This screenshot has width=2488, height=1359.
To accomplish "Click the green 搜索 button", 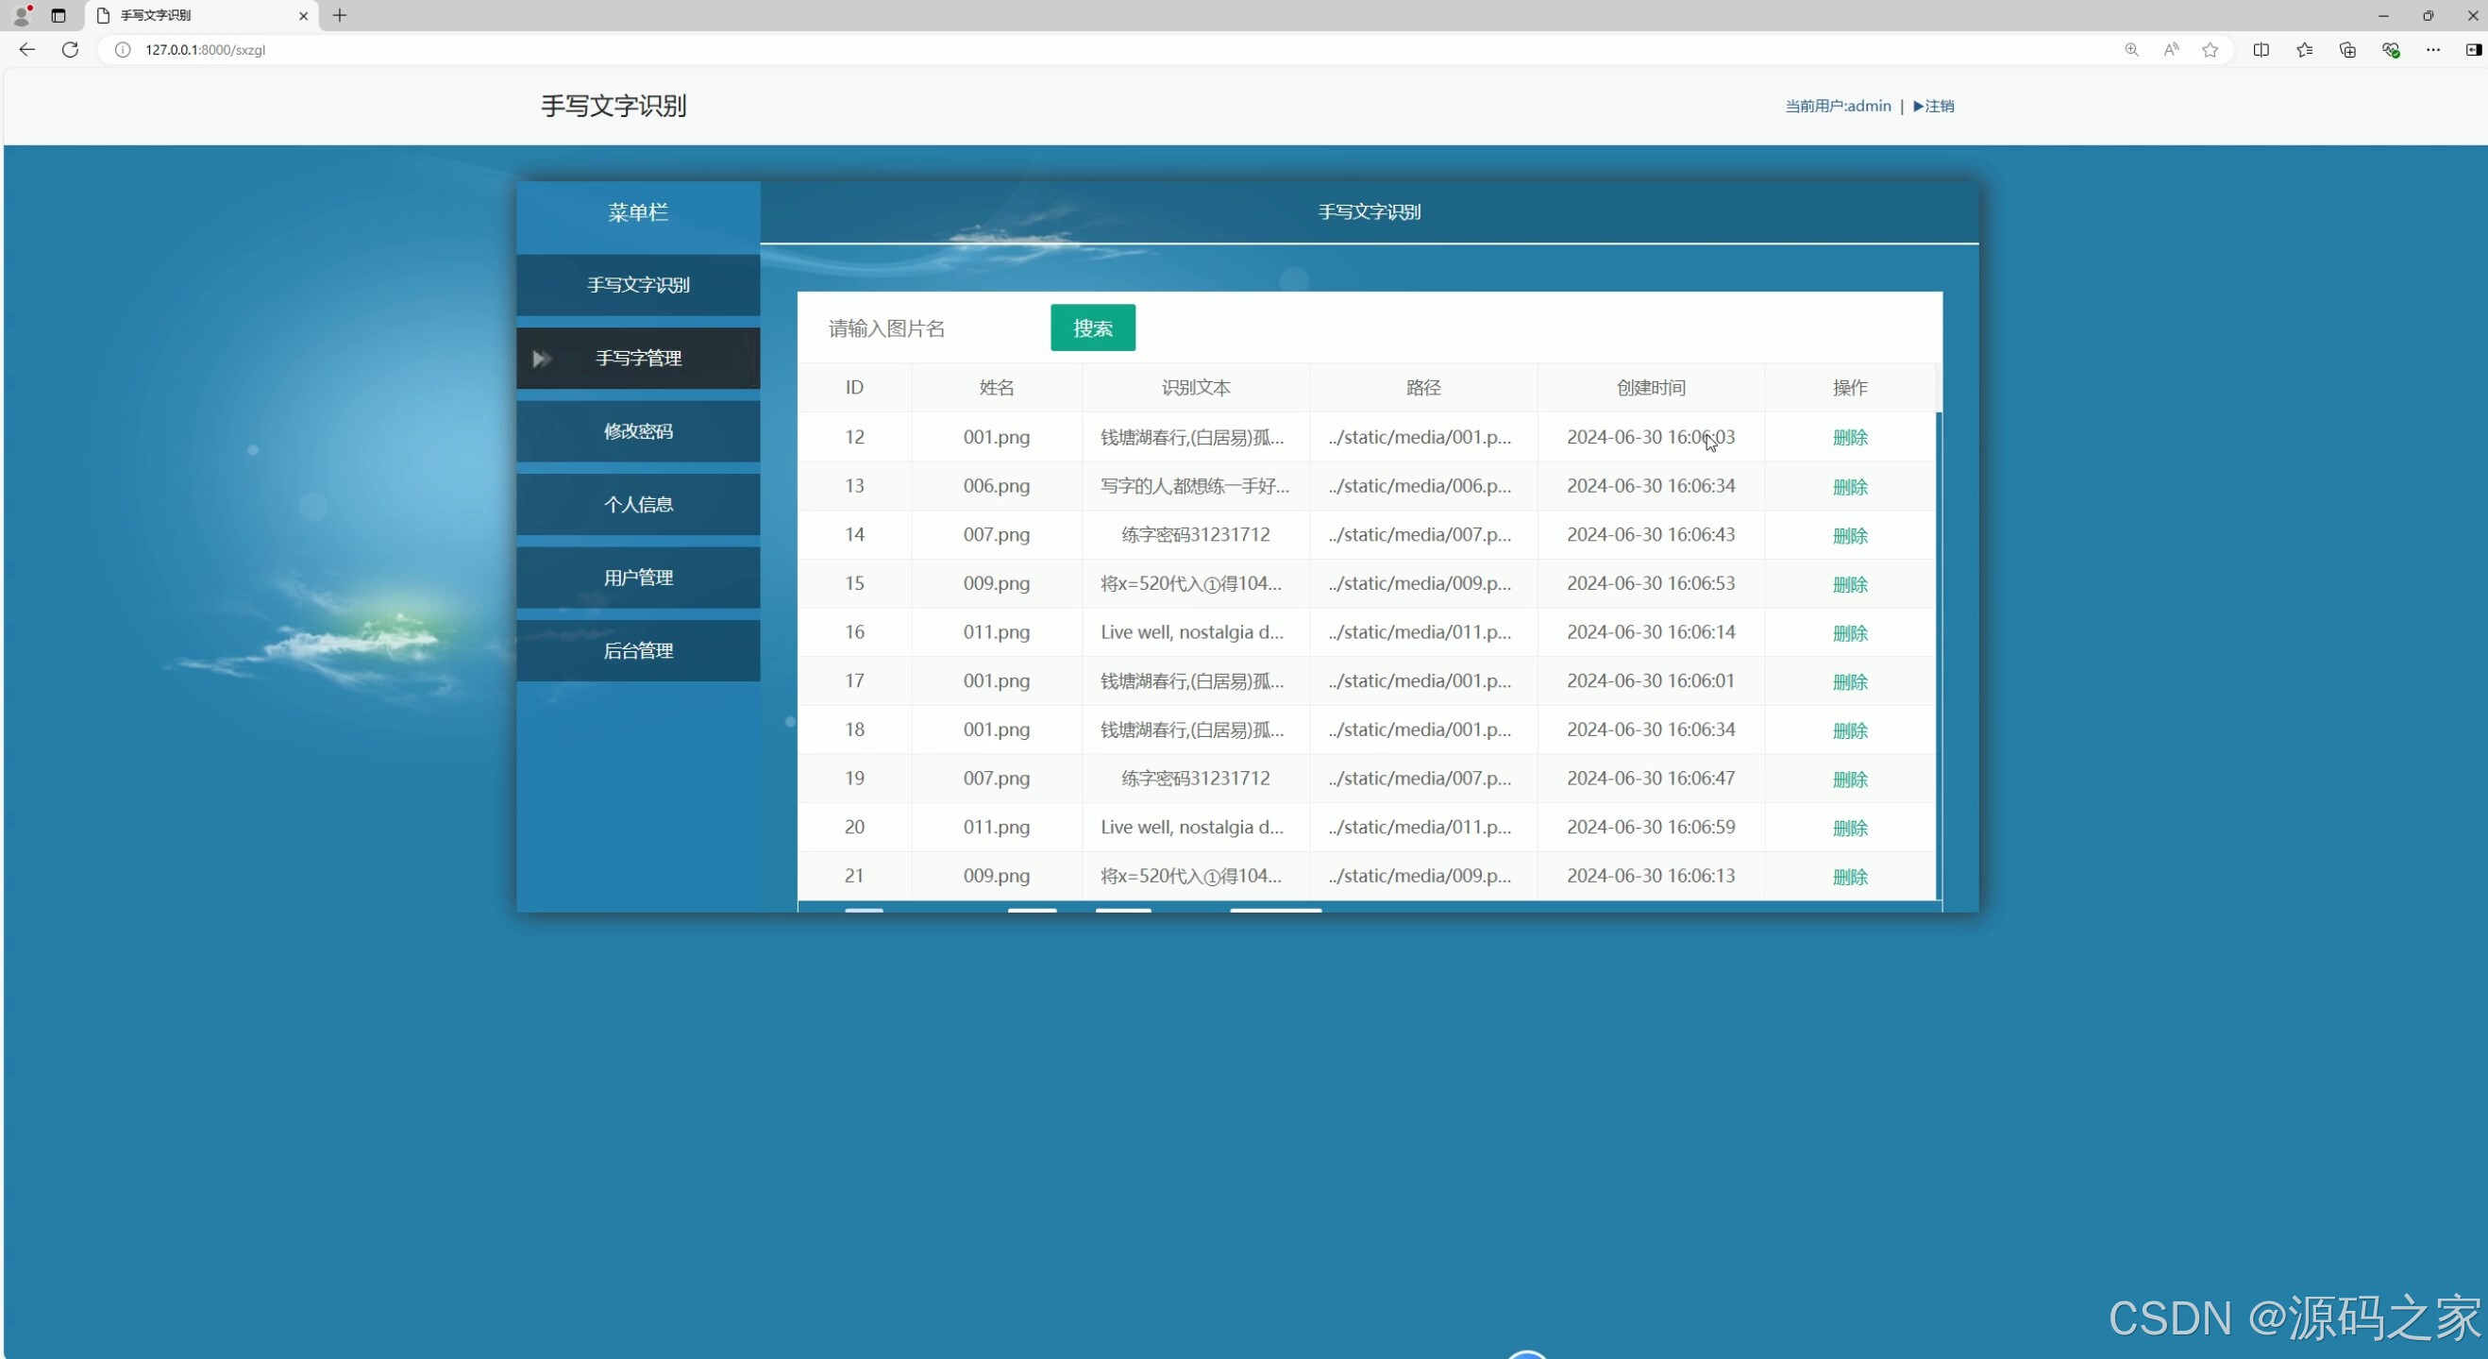I will click(1092, 328).
